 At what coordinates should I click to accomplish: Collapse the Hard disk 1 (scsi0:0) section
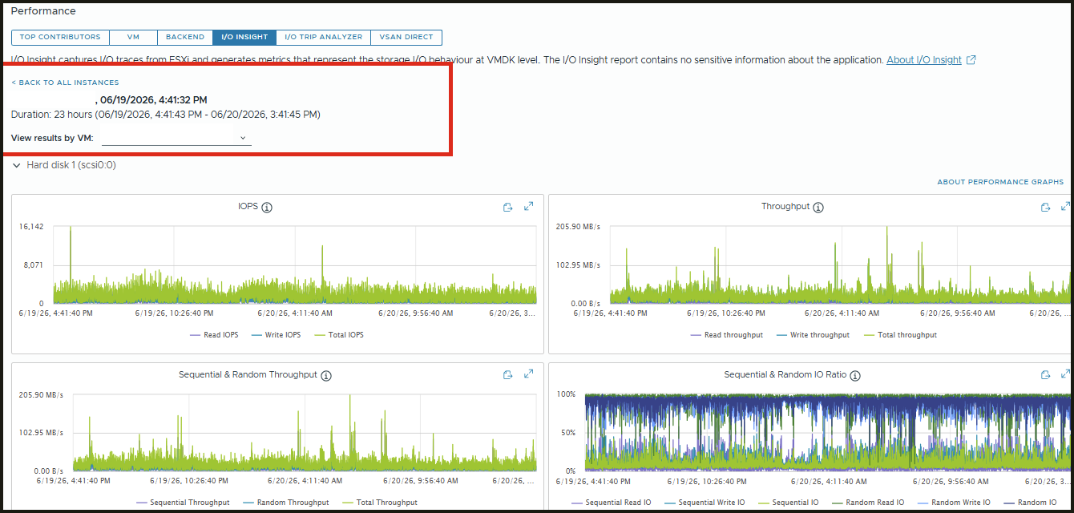point(16,165)
